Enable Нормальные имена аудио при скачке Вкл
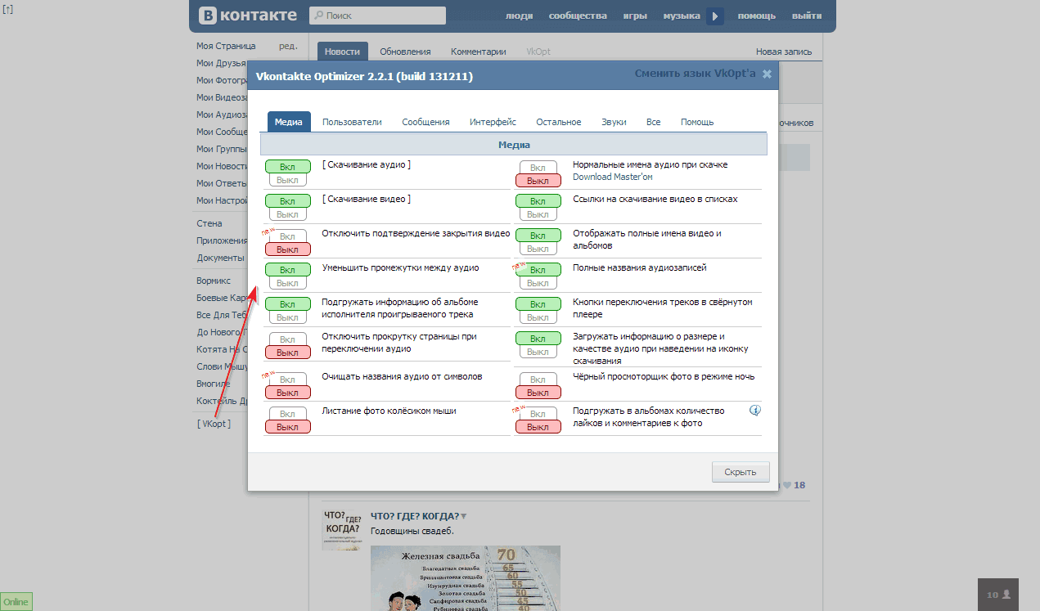This screenshot has width=1040, height=611. 538,168
